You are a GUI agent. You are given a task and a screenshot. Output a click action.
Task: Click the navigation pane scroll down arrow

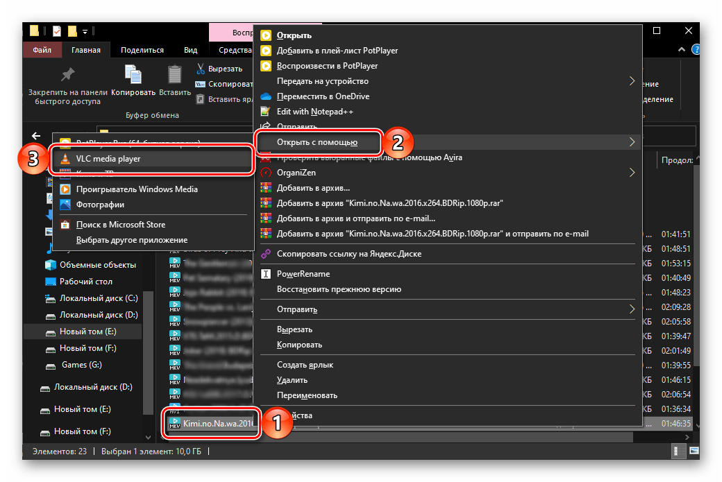pos(148,438)
